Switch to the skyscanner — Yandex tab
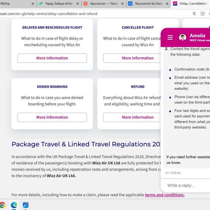 (x=104, y=4)
